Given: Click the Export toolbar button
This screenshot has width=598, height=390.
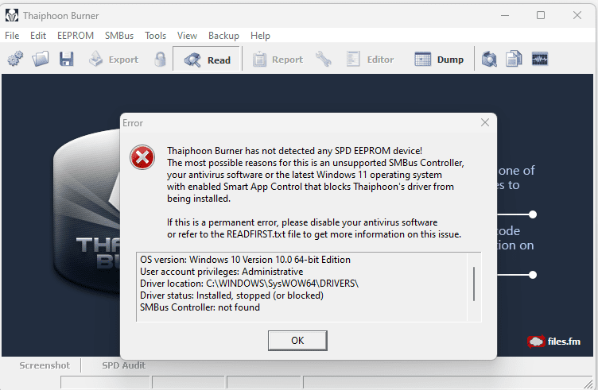Looking at the screenshot, I should pyautogui.click(x=114, y=59).
